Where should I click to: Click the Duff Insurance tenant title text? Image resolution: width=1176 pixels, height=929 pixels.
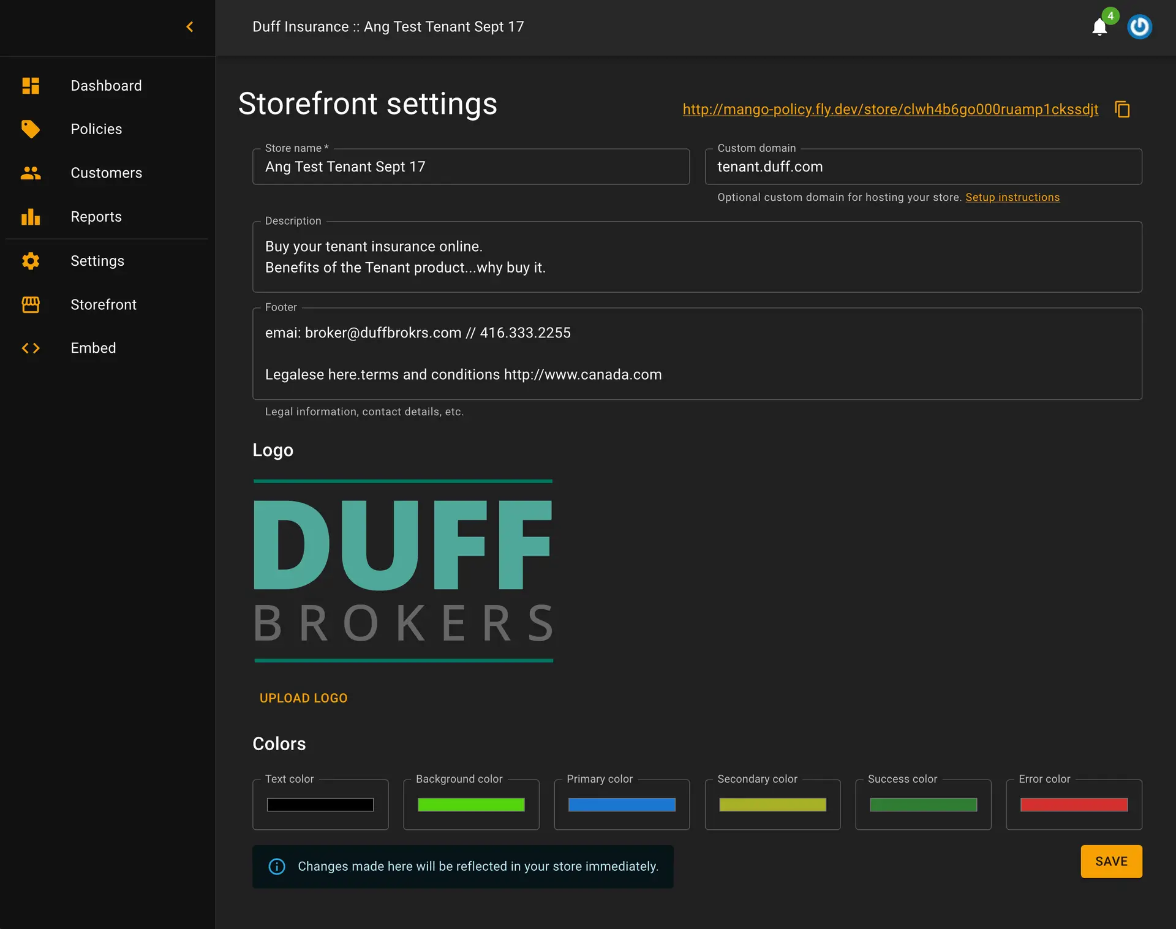pyautogui.click(x=388, y=27)
